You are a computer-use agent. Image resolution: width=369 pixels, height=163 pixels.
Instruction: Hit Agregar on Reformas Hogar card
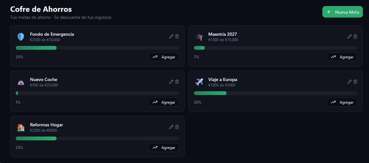[164, 148]
